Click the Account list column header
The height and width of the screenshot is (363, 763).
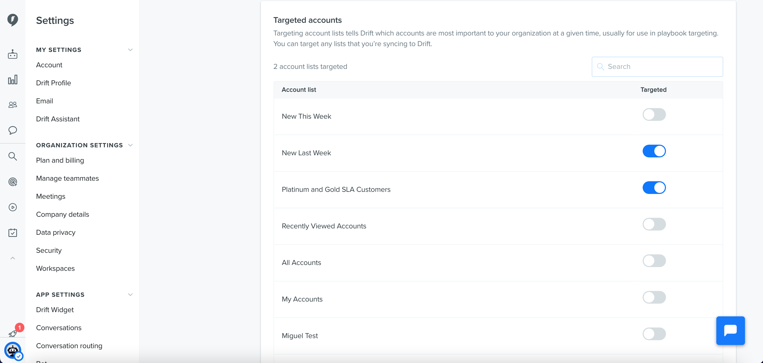(299, 90)
